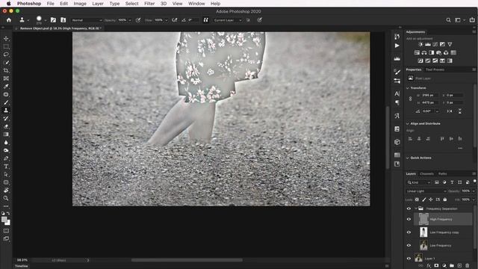Add a layer mask

[436, 266]
